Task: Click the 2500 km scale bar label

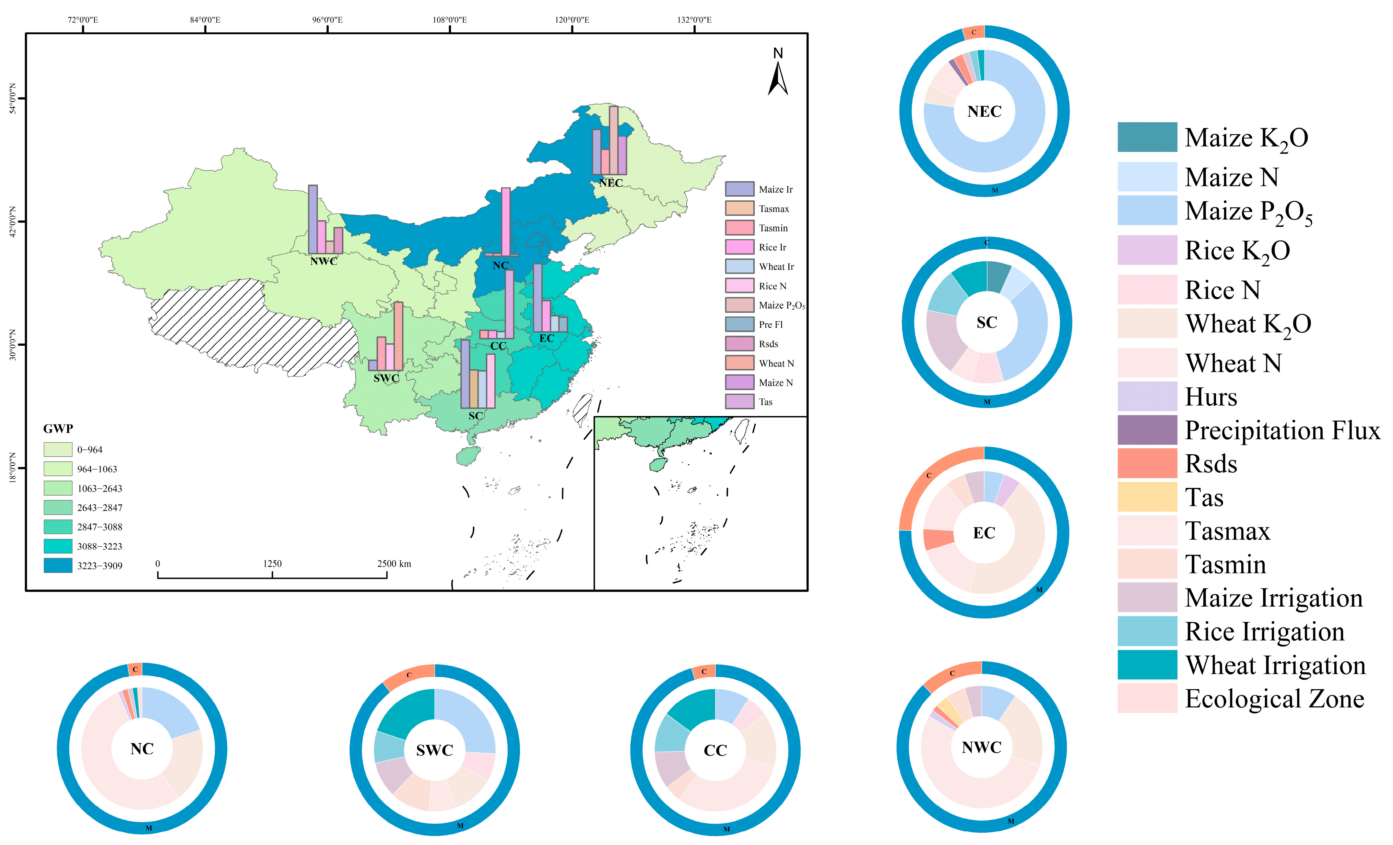Action: click(x=394, y=564)
